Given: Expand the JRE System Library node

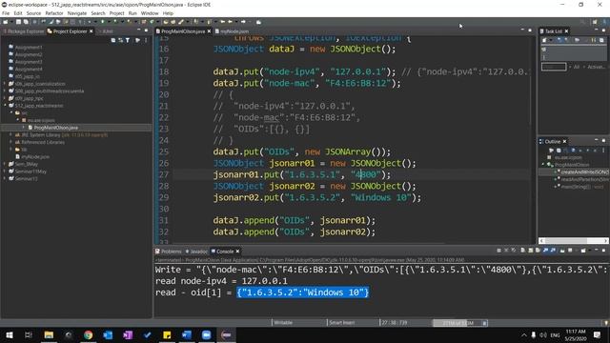Looking at the screenshot, I should click(x=10, y=134).
